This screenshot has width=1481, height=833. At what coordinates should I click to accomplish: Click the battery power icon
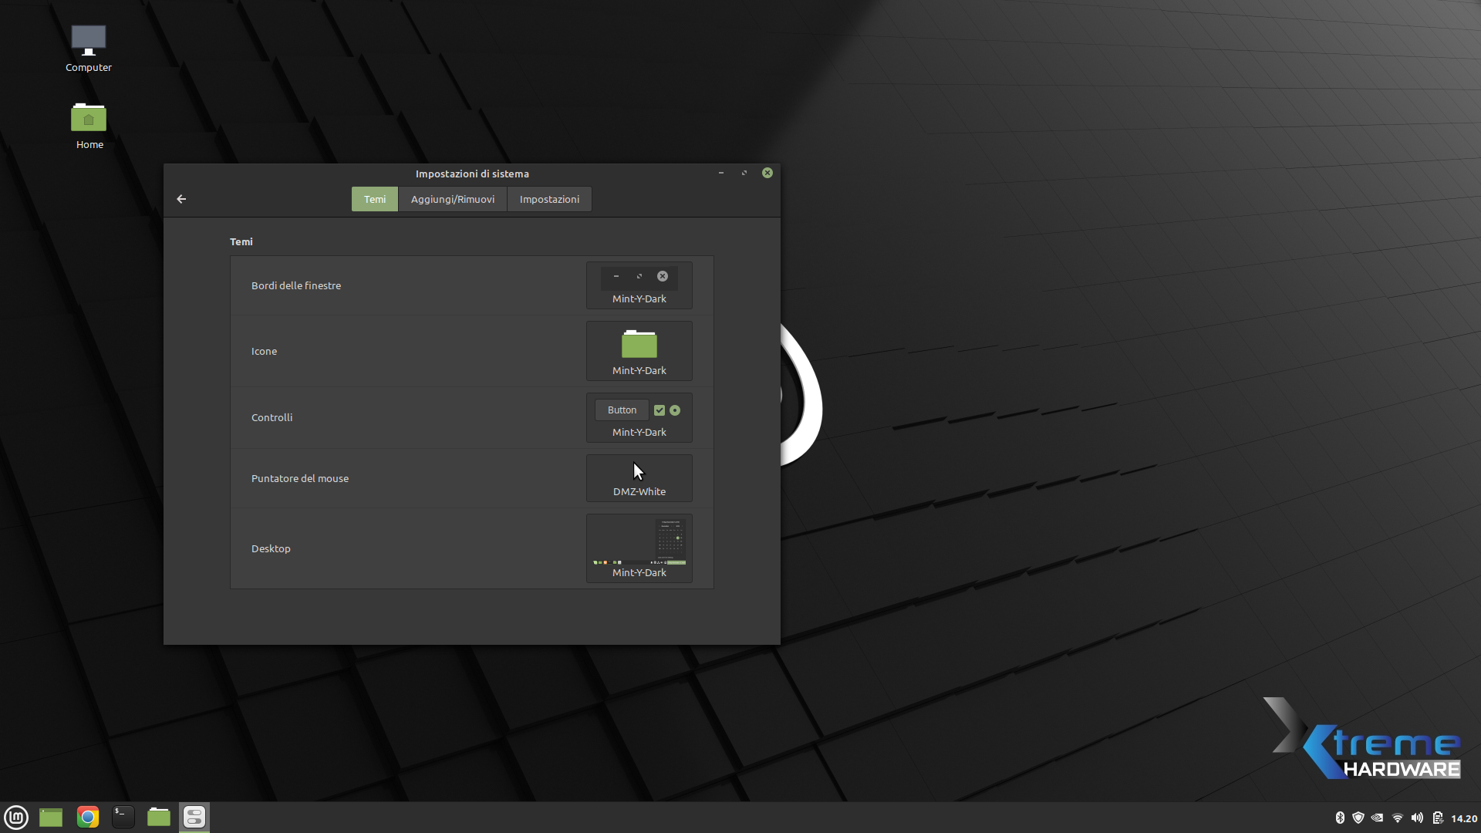point(1438,818)
